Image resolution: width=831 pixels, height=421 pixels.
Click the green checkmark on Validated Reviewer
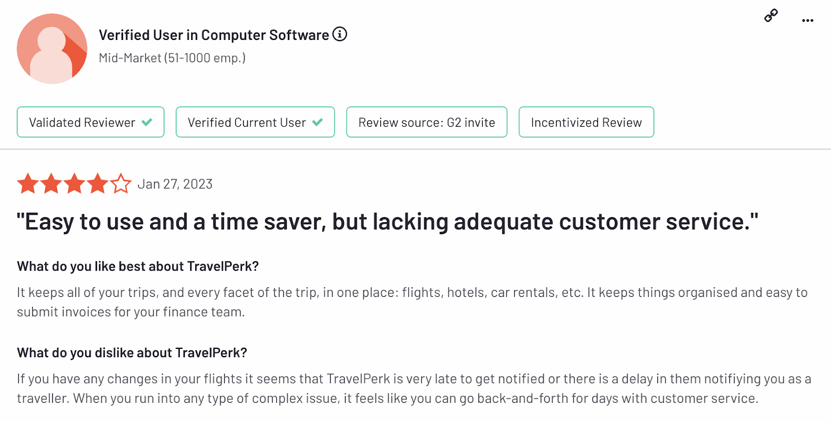(x=147, y=123)
